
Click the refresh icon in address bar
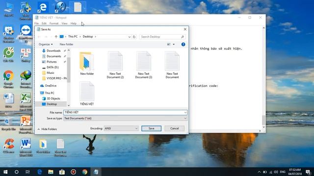[134, 37]
